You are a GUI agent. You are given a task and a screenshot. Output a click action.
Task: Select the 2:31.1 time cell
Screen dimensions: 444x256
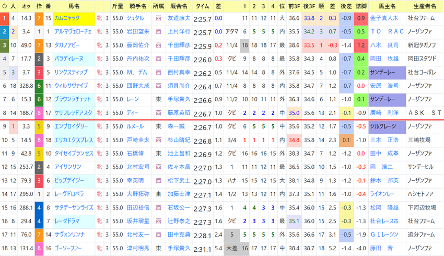(203, 249)
